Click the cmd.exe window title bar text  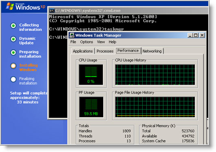pyautogui.click(x=88, y=11)
